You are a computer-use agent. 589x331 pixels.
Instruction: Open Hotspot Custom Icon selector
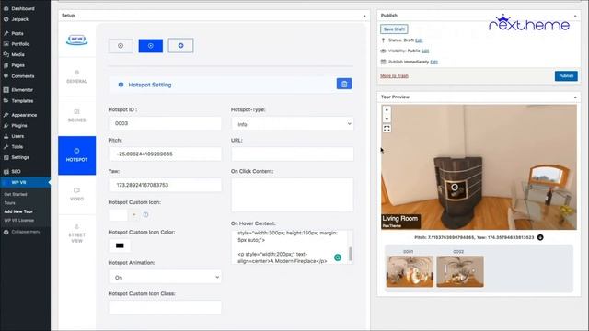[x=123, y=214]
